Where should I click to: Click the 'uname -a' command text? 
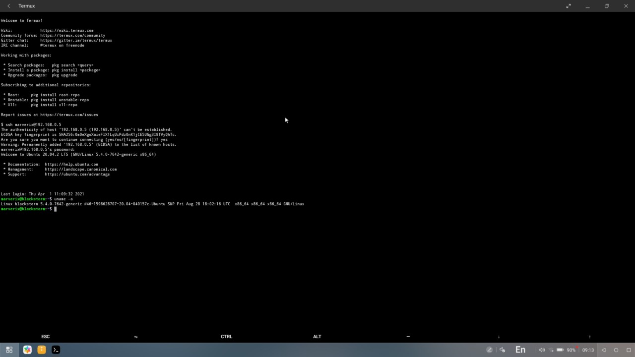pos(63,199)
